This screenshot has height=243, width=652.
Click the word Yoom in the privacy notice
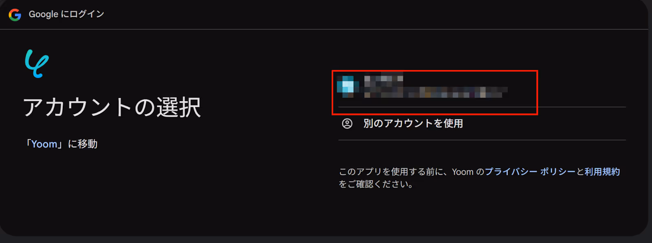[x=463, y=172]
